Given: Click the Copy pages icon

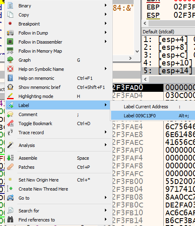Looking at the screenshot, I should coord(10,15).
